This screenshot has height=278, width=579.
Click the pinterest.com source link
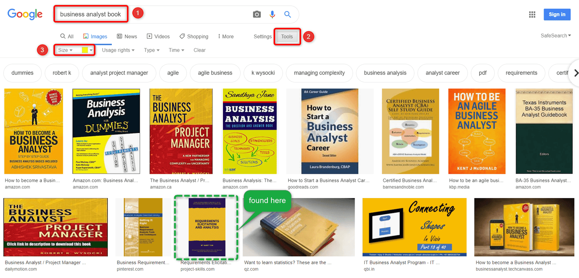(x=130, y=269)
